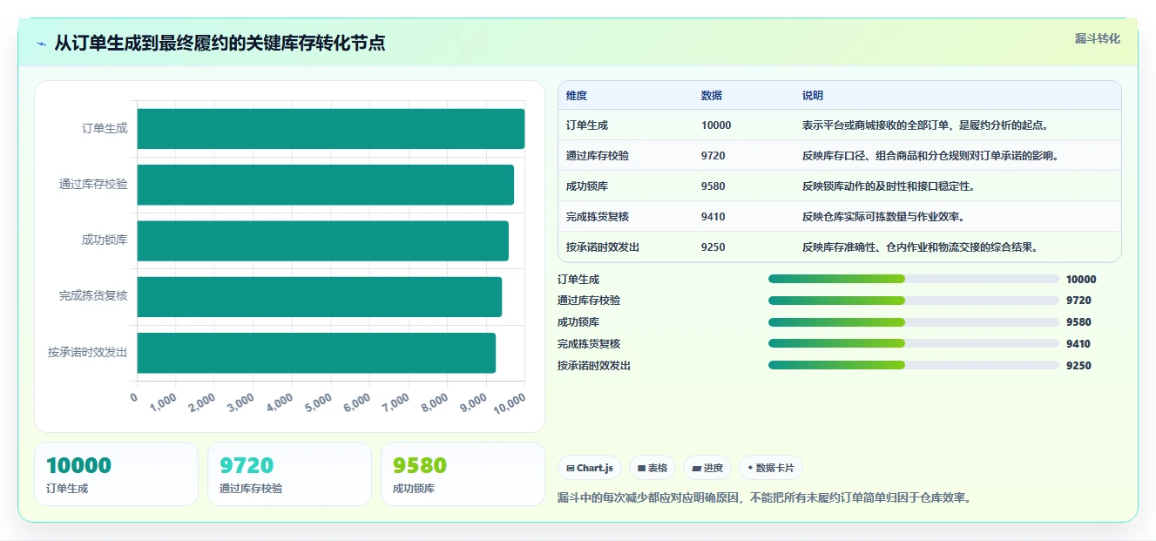Click the 通过库存校验 bar in chart
The image size is (1156, 541).
coord(326,185)
